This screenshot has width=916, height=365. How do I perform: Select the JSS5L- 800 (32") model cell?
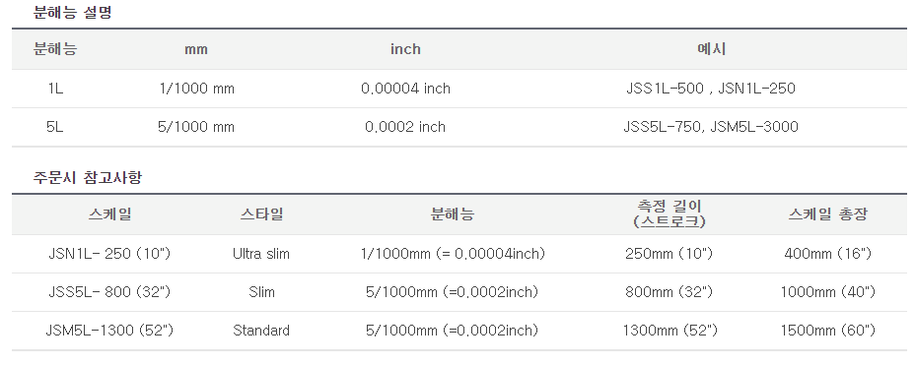(109, 292)
